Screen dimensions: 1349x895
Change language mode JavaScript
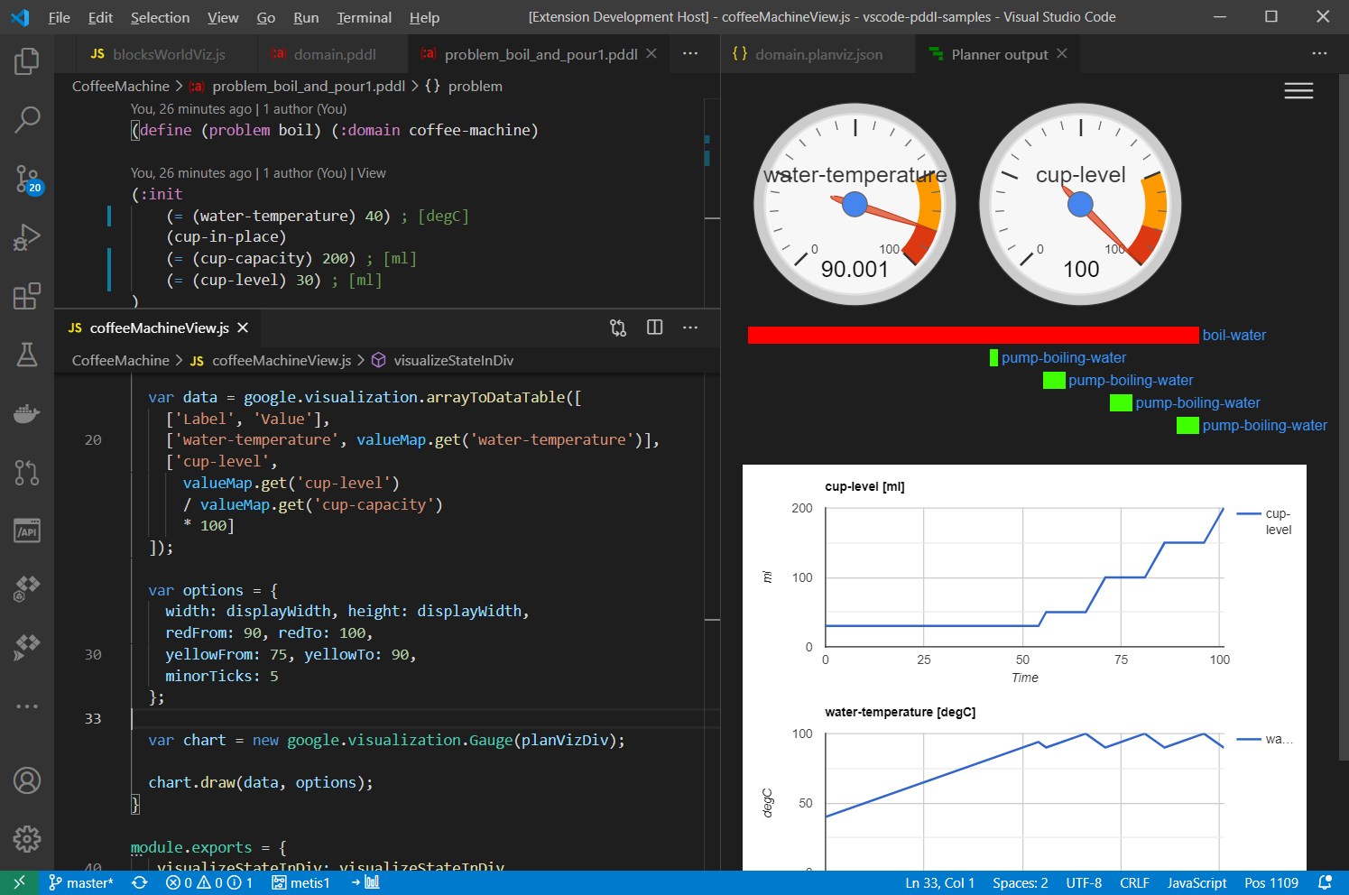click(x=1197, y=883)
